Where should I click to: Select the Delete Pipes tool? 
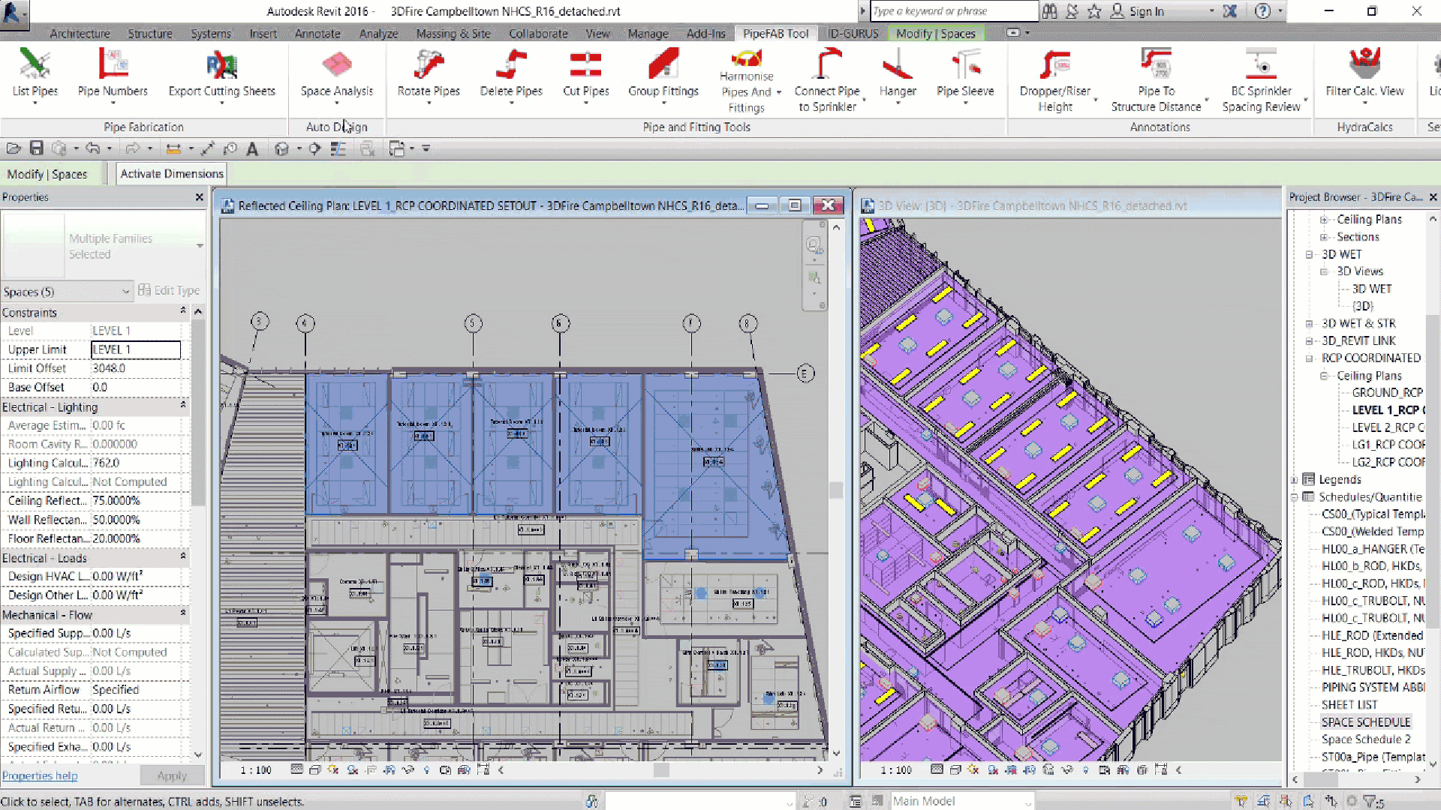tap(511, 73)
